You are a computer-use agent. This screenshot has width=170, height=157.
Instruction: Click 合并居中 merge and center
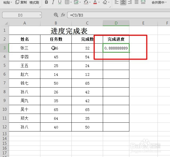[158, 2]
